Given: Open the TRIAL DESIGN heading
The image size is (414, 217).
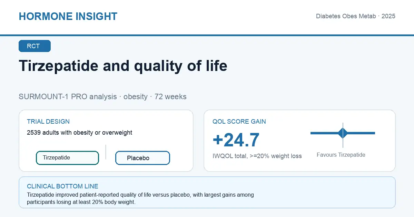Looking at the screenshot, I should pyautogui.click(x=48, y=122).
